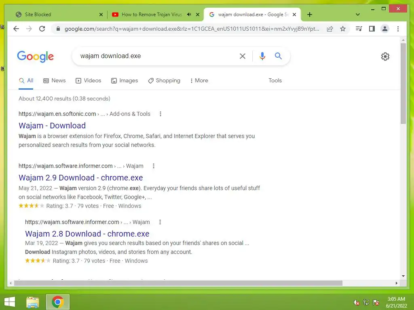The height and width of the screenshot is (310, 414).
Task: Open options for the Wajam 2.8 result
Action: click(160, 222)
